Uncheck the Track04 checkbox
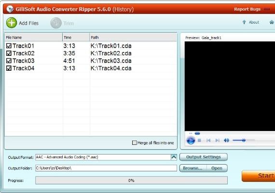 tap(9, 68)
